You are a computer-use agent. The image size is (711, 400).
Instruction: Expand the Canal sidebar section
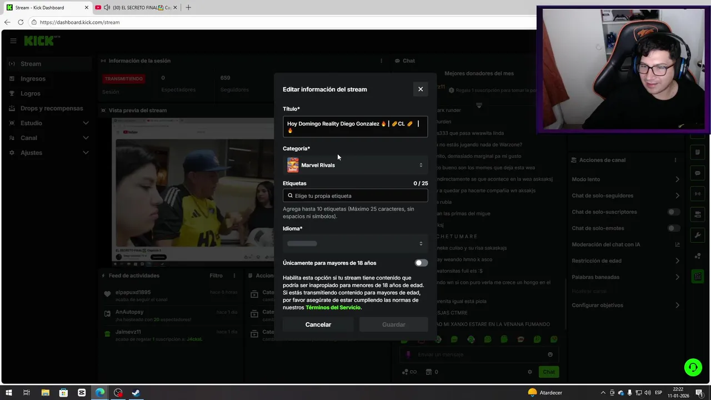[x=48, y=138]
